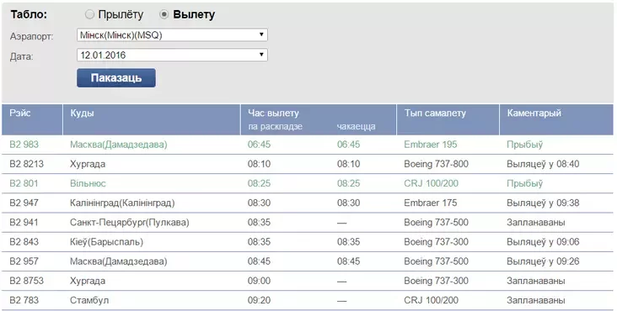
Task: Select the Вылету radio button
Action: click(x=164, y=14)
